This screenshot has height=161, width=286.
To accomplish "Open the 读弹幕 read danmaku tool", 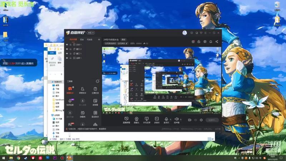I will 95,102.
